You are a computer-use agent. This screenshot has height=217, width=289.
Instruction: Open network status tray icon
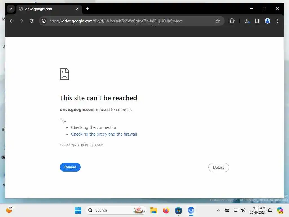236,210
